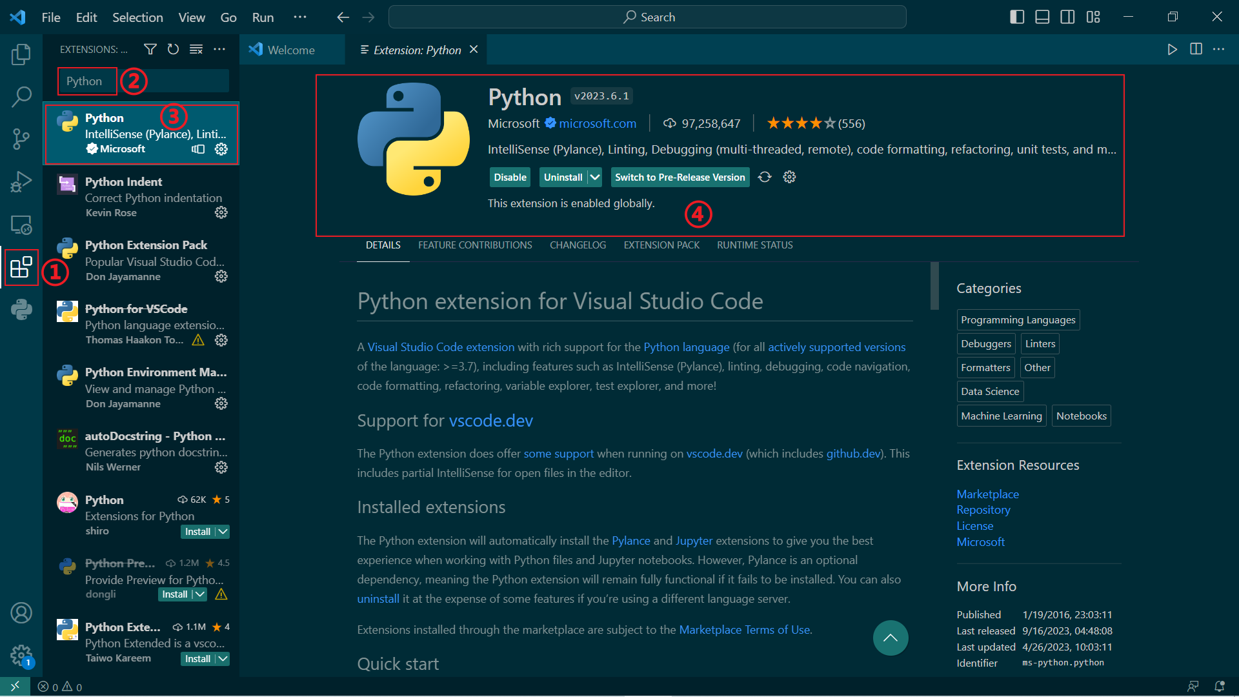Open the Remote Explorer panel
This screenshot has height=697, width=1239.
pos(21,225)
